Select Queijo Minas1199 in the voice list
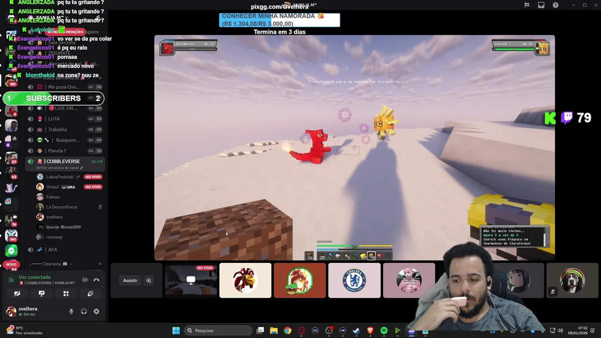 coord(69,227)
